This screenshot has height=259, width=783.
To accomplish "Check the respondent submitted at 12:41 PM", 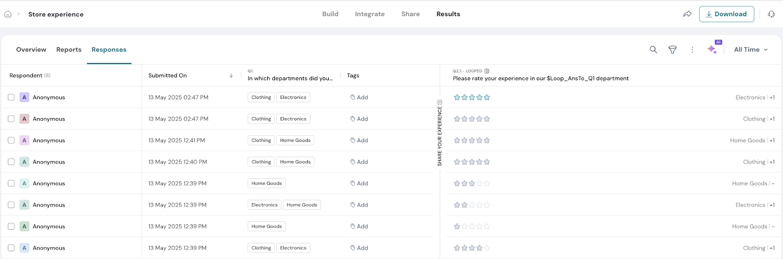I will 11,141.
